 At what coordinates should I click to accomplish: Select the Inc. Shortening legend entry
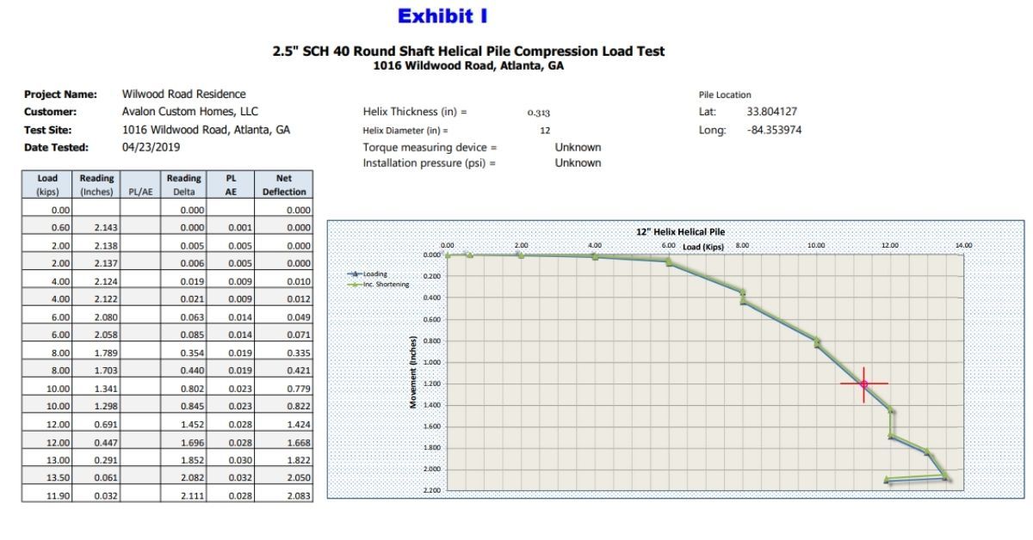386,284
